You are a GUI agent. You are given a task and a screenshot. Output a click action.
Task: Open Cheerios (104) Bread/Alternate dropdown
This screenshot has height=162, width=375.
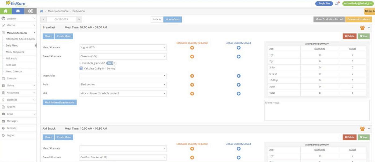click(123, 56)
